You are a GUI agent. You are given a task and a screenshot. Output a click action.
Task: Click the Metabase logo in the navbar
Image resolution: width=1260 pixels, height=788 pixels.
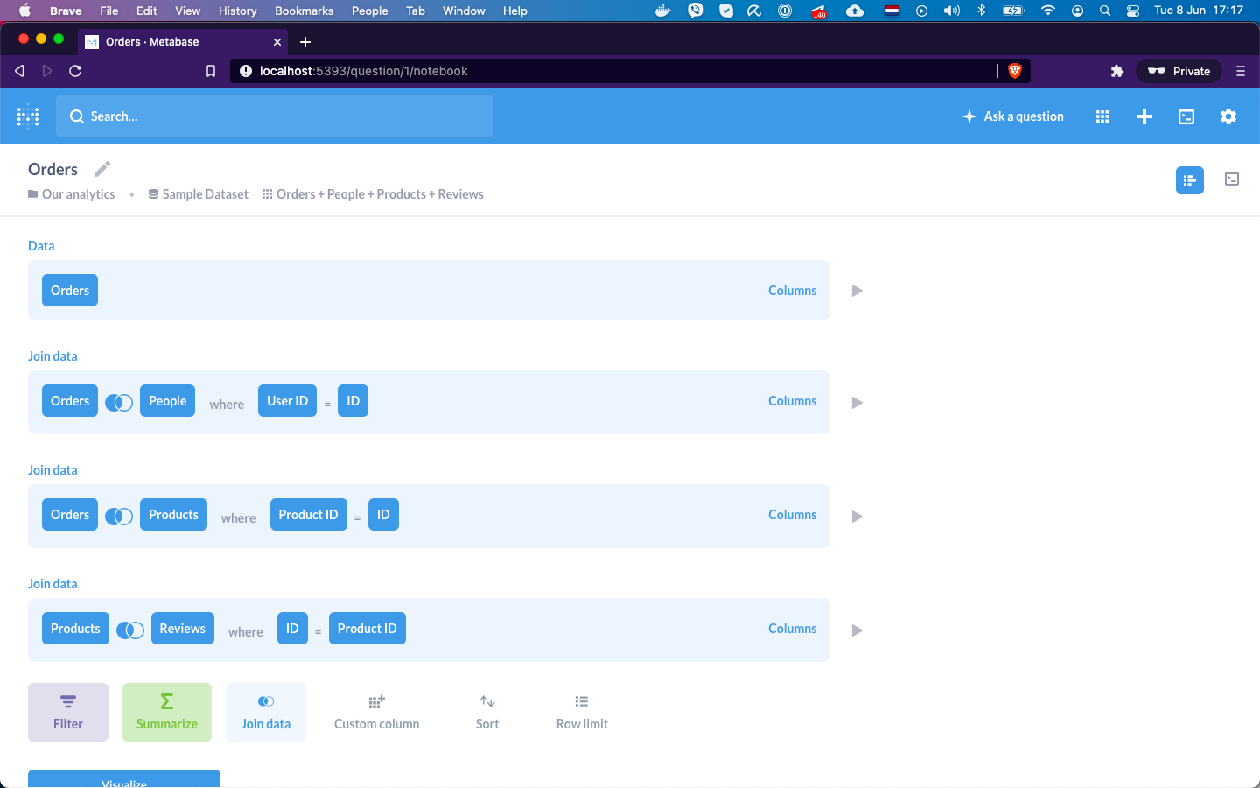27,116
